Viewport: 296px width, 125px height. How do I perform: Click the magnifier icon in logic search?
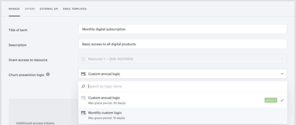coord(83,86)
